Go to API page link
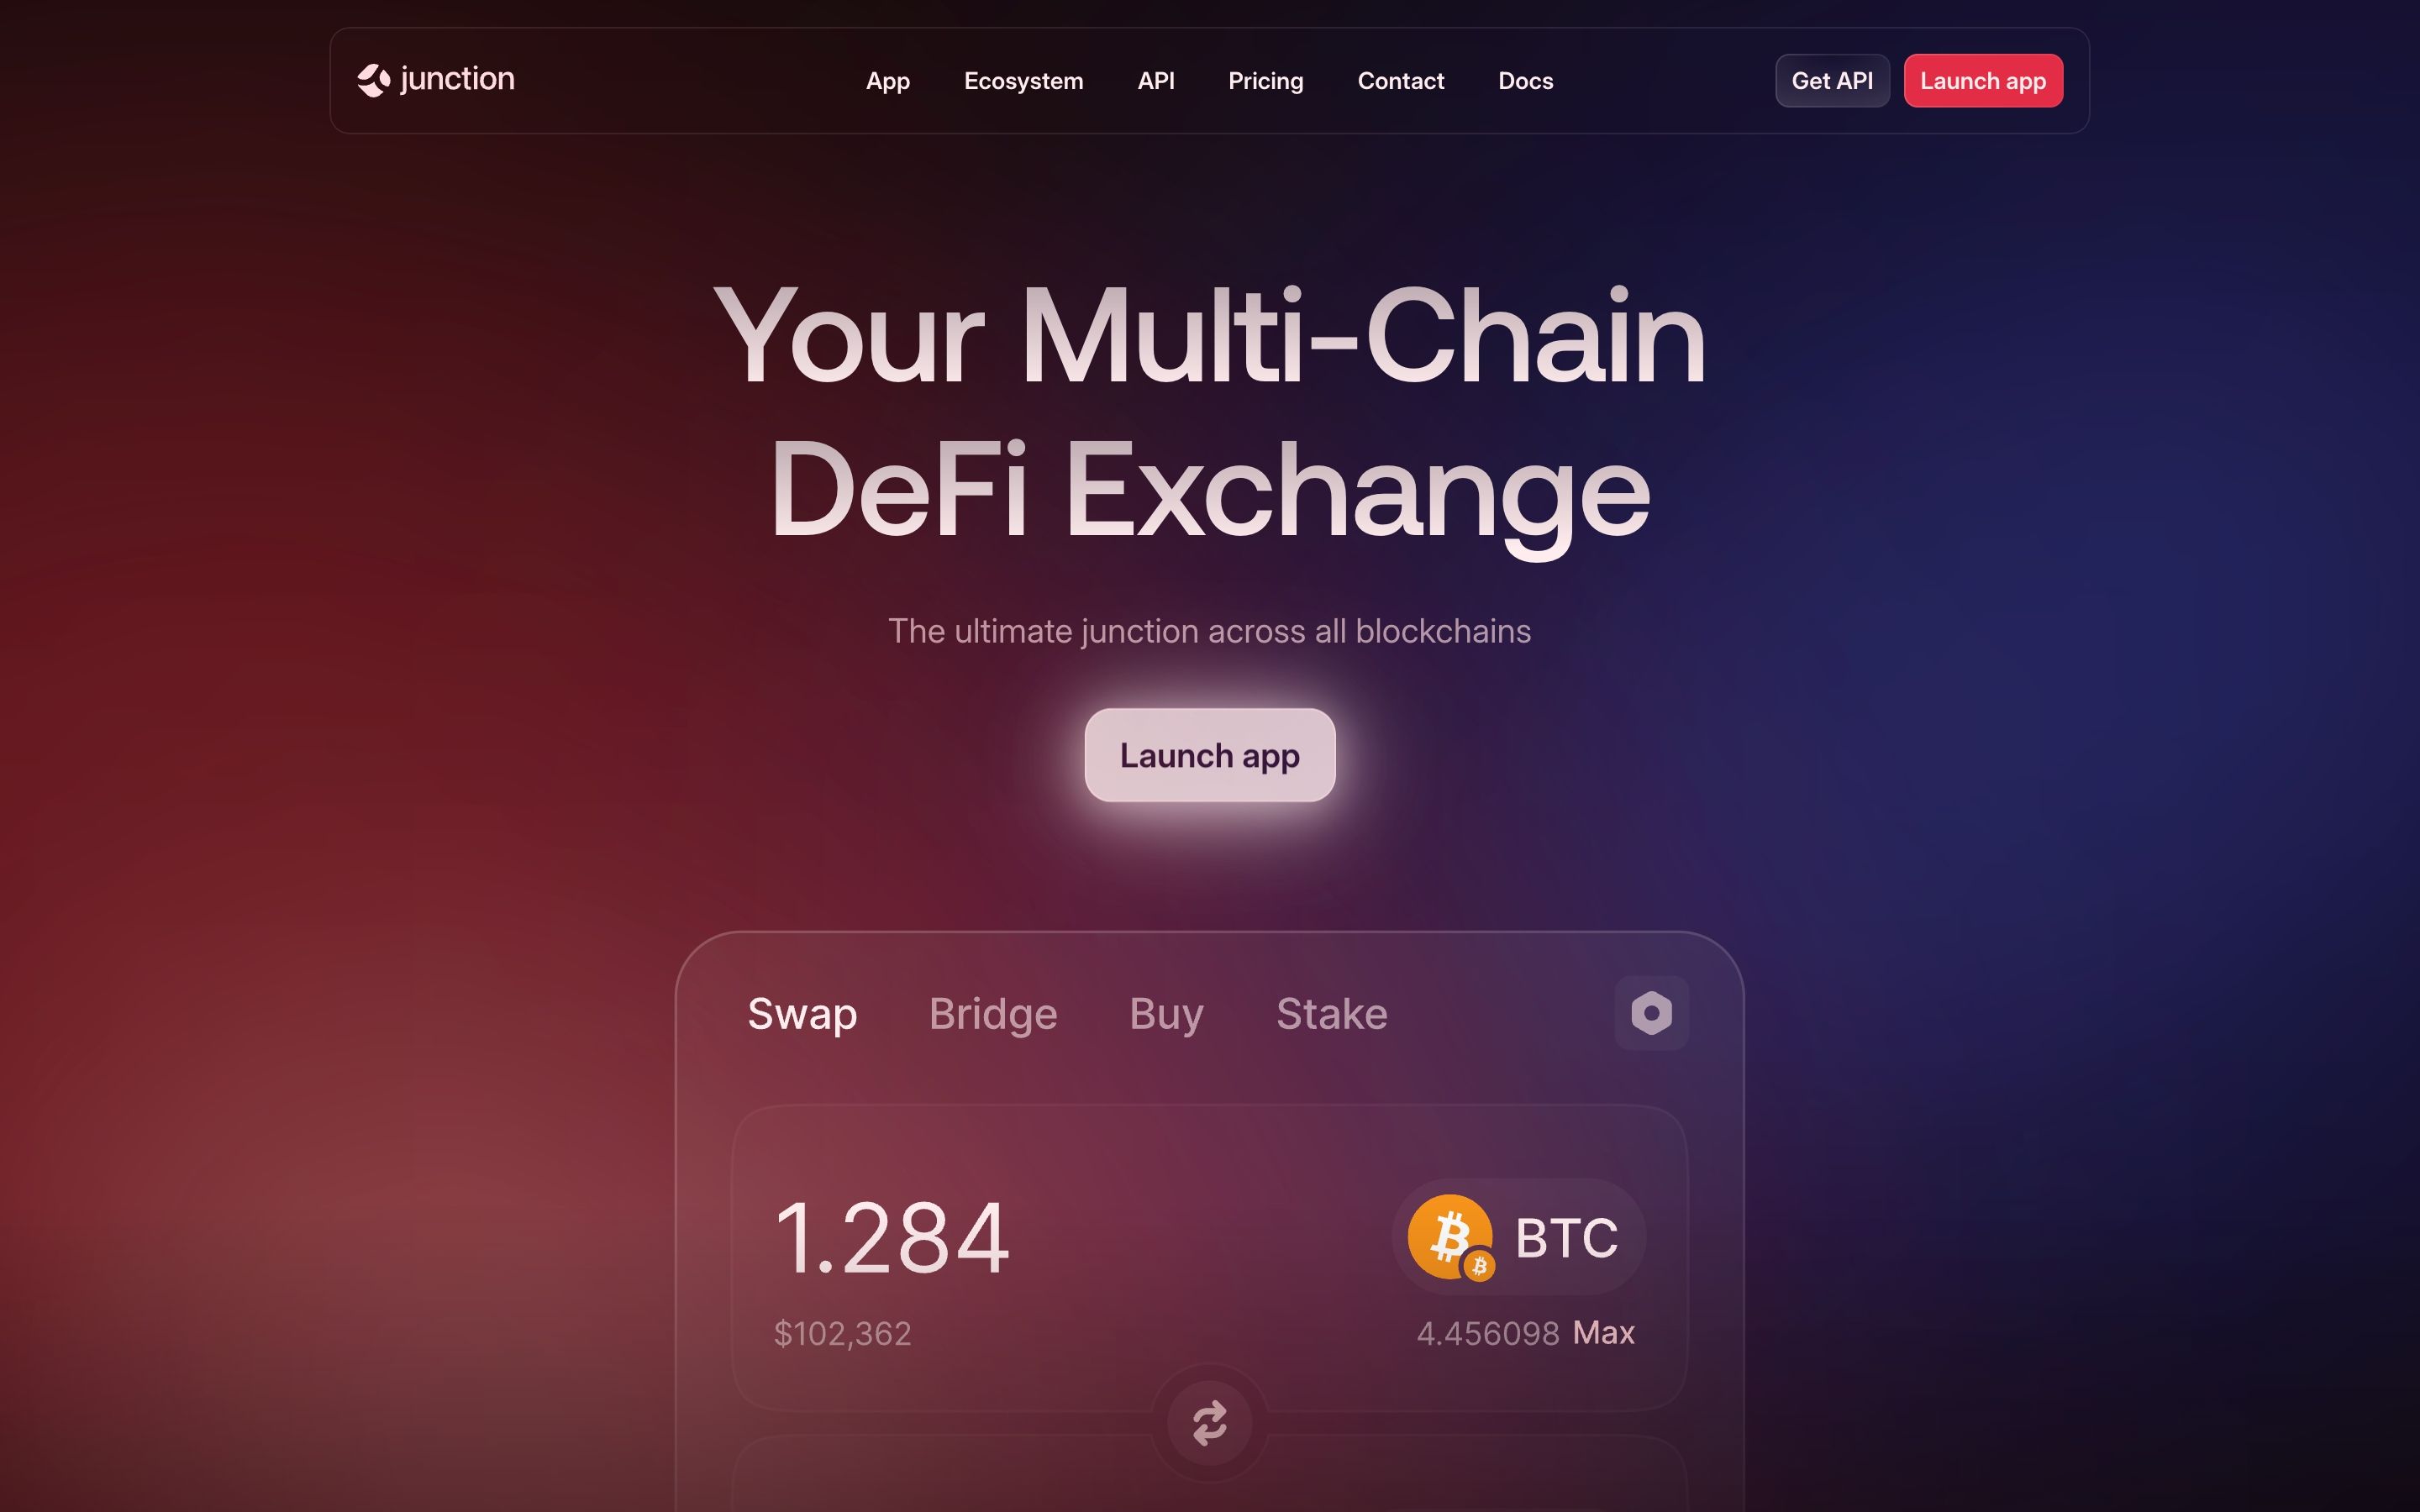The width and height of the screenshot is (2420, 1512). tap(1155, 81)
